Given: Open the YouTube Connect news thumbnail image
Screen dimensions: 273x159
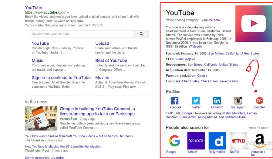Looking at the screenshot, I should click(x=41, y=118).
